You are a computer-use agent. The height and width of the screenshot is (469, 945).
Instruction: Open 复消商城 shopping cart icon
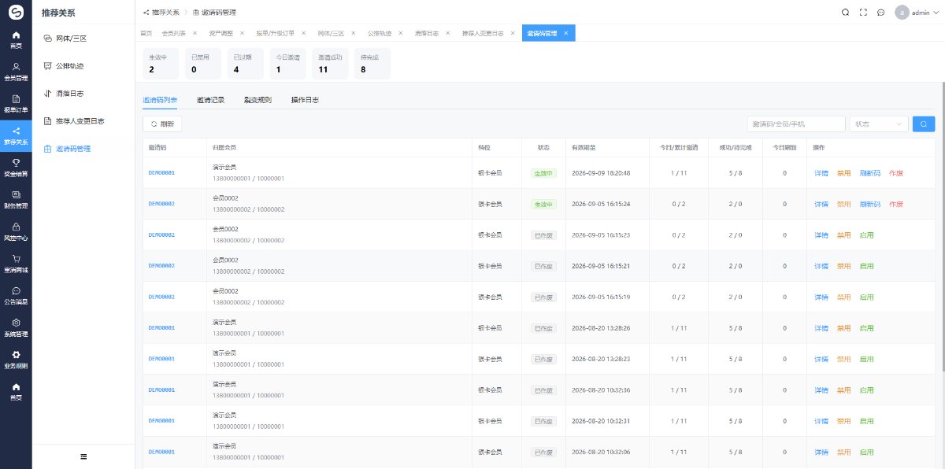coord(16,258)
